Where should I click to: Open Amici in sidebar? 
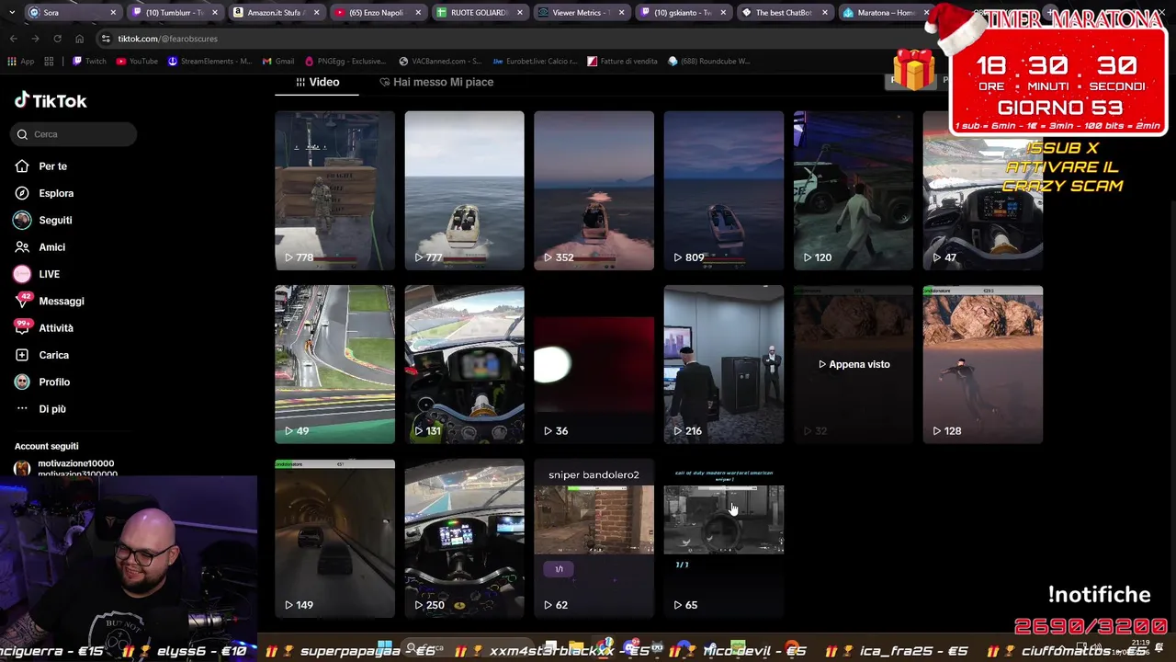[51, 247]
